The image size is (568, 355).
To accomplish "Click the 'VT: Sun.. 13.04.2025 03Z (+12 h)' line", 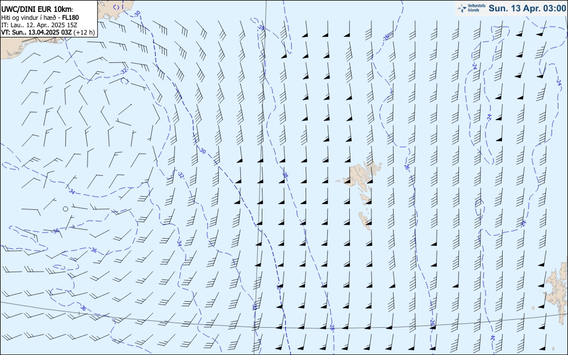I will pos(48,32).
